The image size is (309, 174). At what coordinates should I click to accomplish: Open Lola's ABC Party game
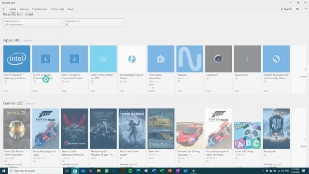tap(247, 135)
